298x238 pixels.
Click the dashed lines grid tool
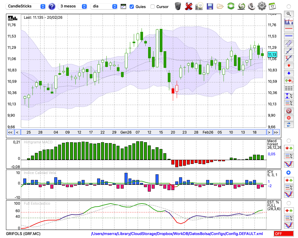289,88
